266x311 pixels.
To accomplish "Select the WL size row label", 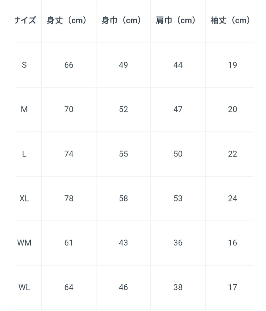I will [x=24, y=287].
